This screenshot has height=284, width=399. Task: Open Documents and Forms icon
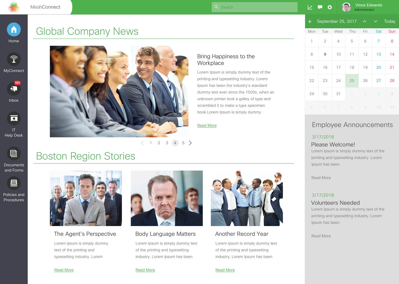pyautogui.click(x=14, y=153)
